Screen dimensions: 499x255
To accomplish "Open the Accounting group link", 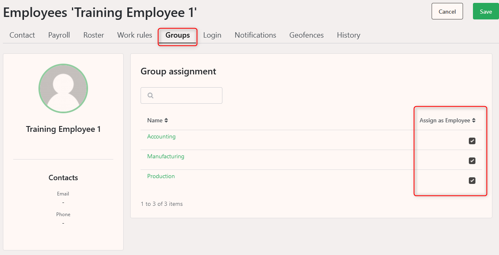I will coord(161,136).
